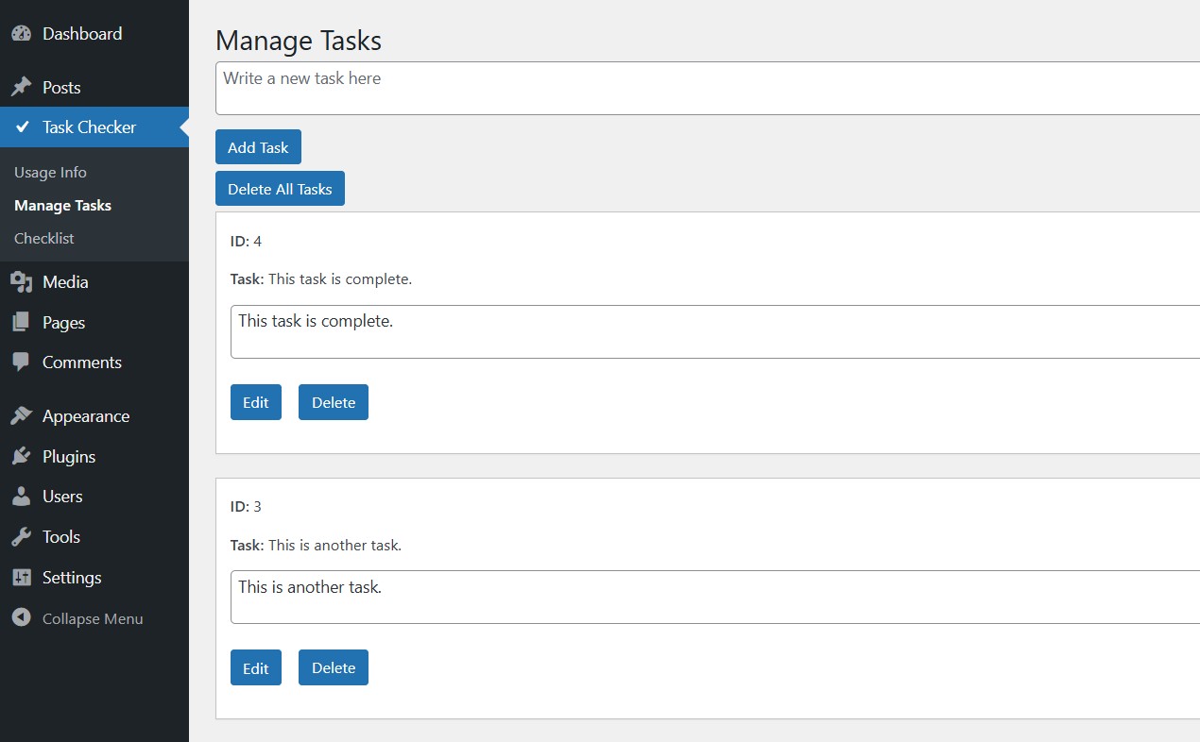Click the Users person icon

click(x=21, y=497)
